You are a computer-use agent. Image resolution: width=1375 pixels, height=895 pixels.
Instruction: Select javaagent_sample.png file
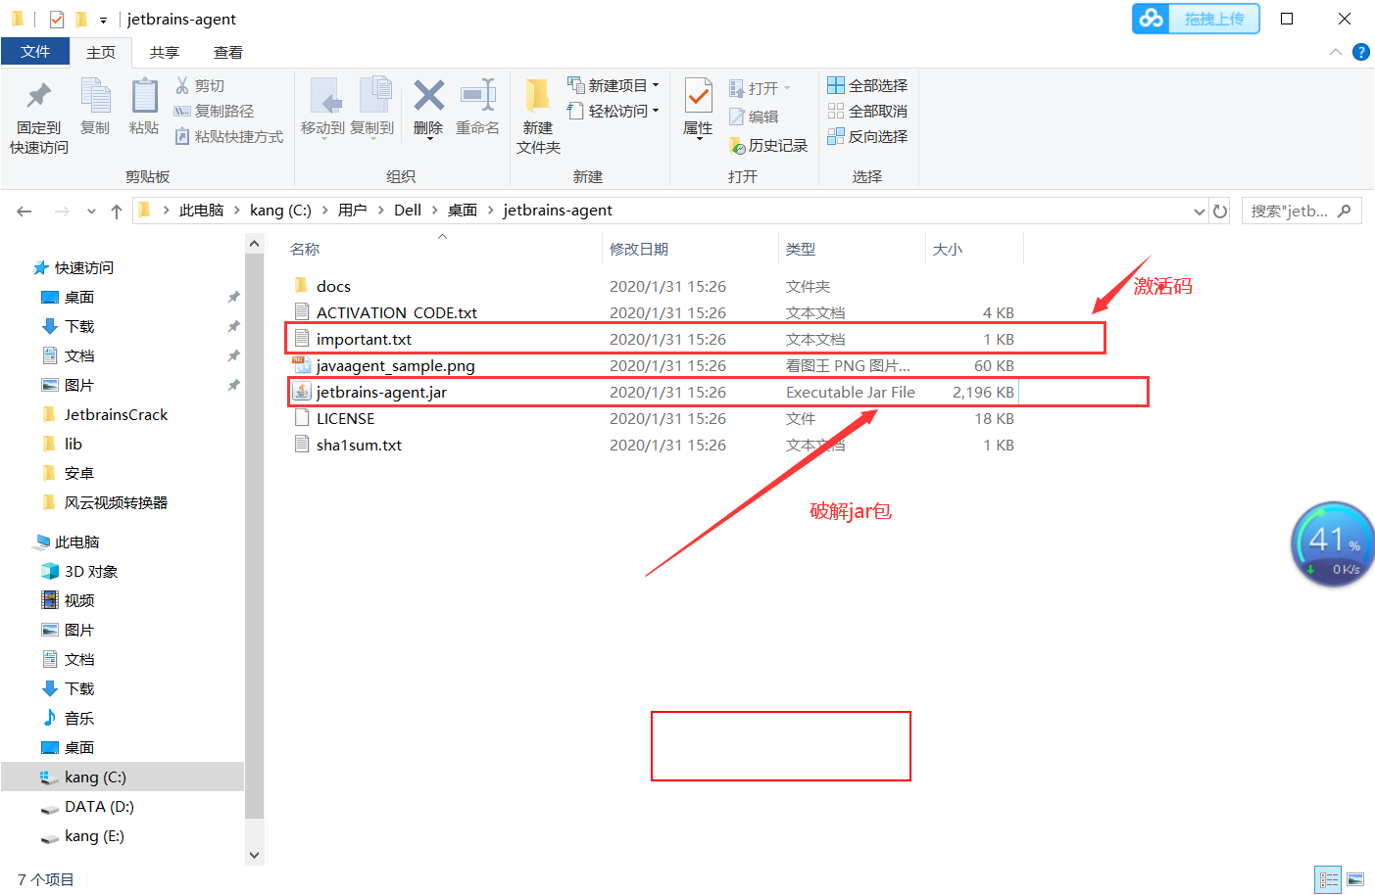click(395, 365)
